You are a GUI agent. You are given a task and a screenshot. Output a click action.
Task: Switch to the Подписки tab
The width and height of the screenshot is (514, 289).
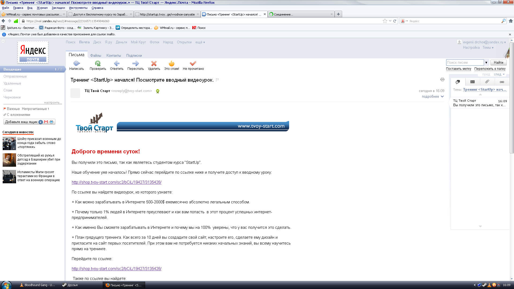(x=134, y=56)
